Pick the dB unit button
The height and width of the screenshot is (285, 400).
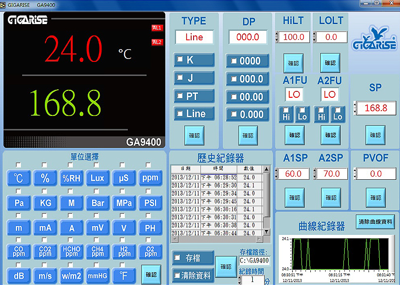19,276
